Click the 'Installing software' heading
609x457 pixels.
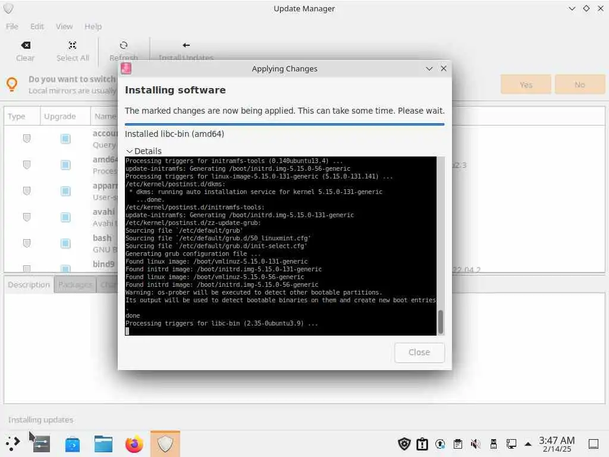pos(175,90)
